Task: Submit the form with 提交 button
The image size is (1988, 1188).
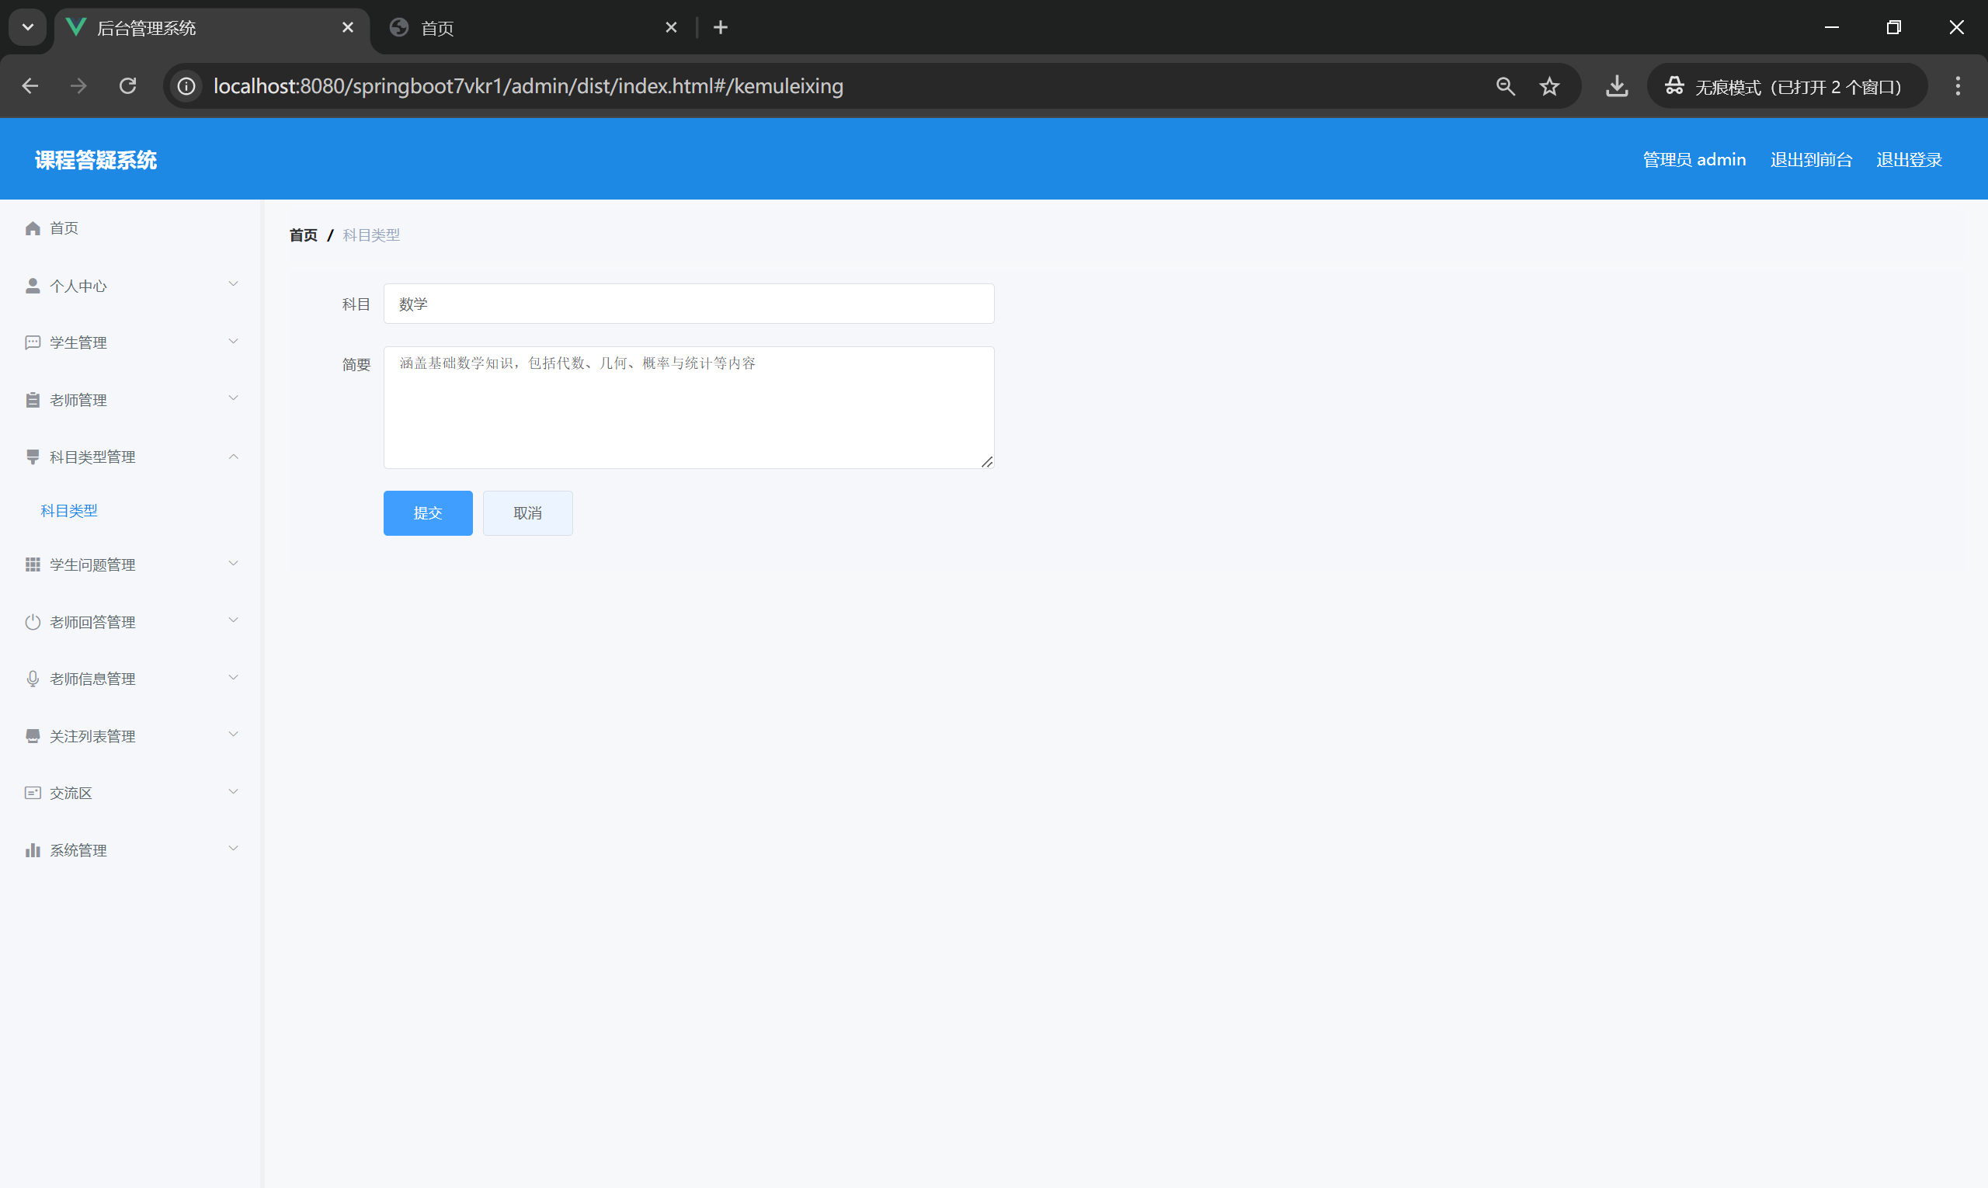Action: [429, 513]
